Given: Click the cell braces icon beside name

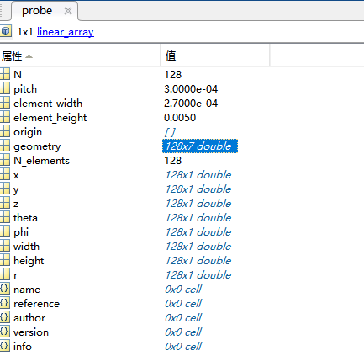Looking at the screenshot, I should point(4,289).
